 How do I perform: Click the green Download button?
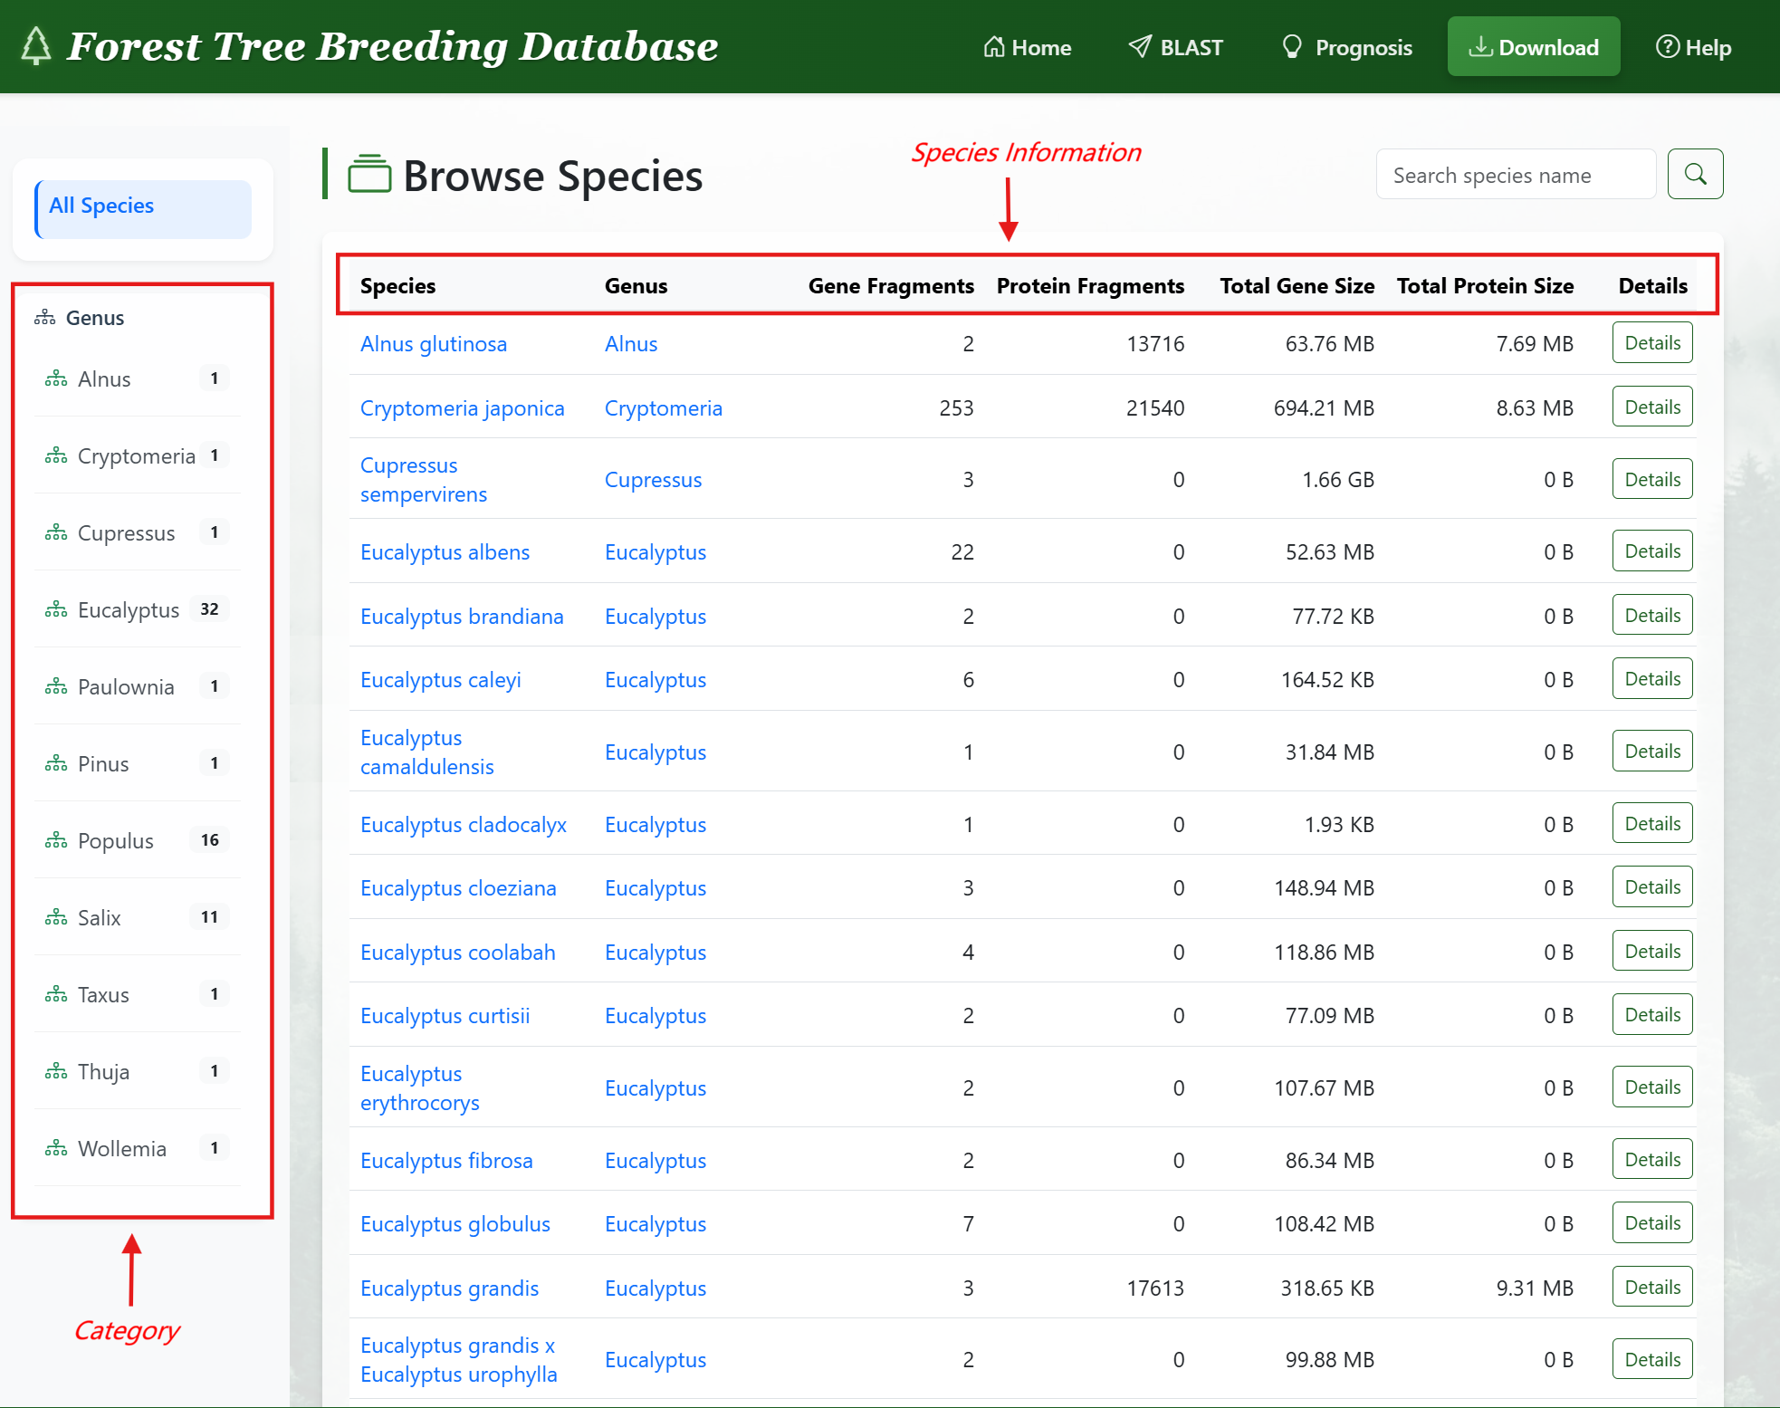[1534, 46]
